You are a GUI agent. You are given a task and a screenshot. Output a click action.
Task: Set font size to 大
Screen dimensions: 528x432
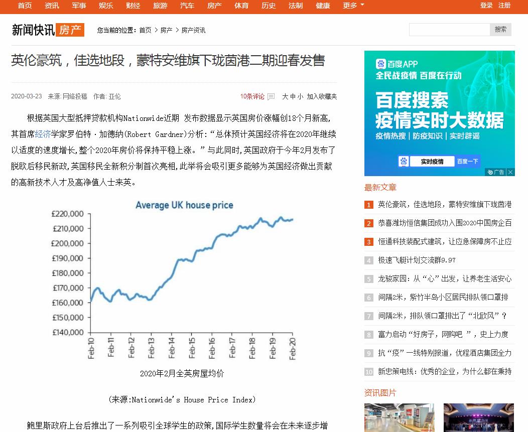285,97
